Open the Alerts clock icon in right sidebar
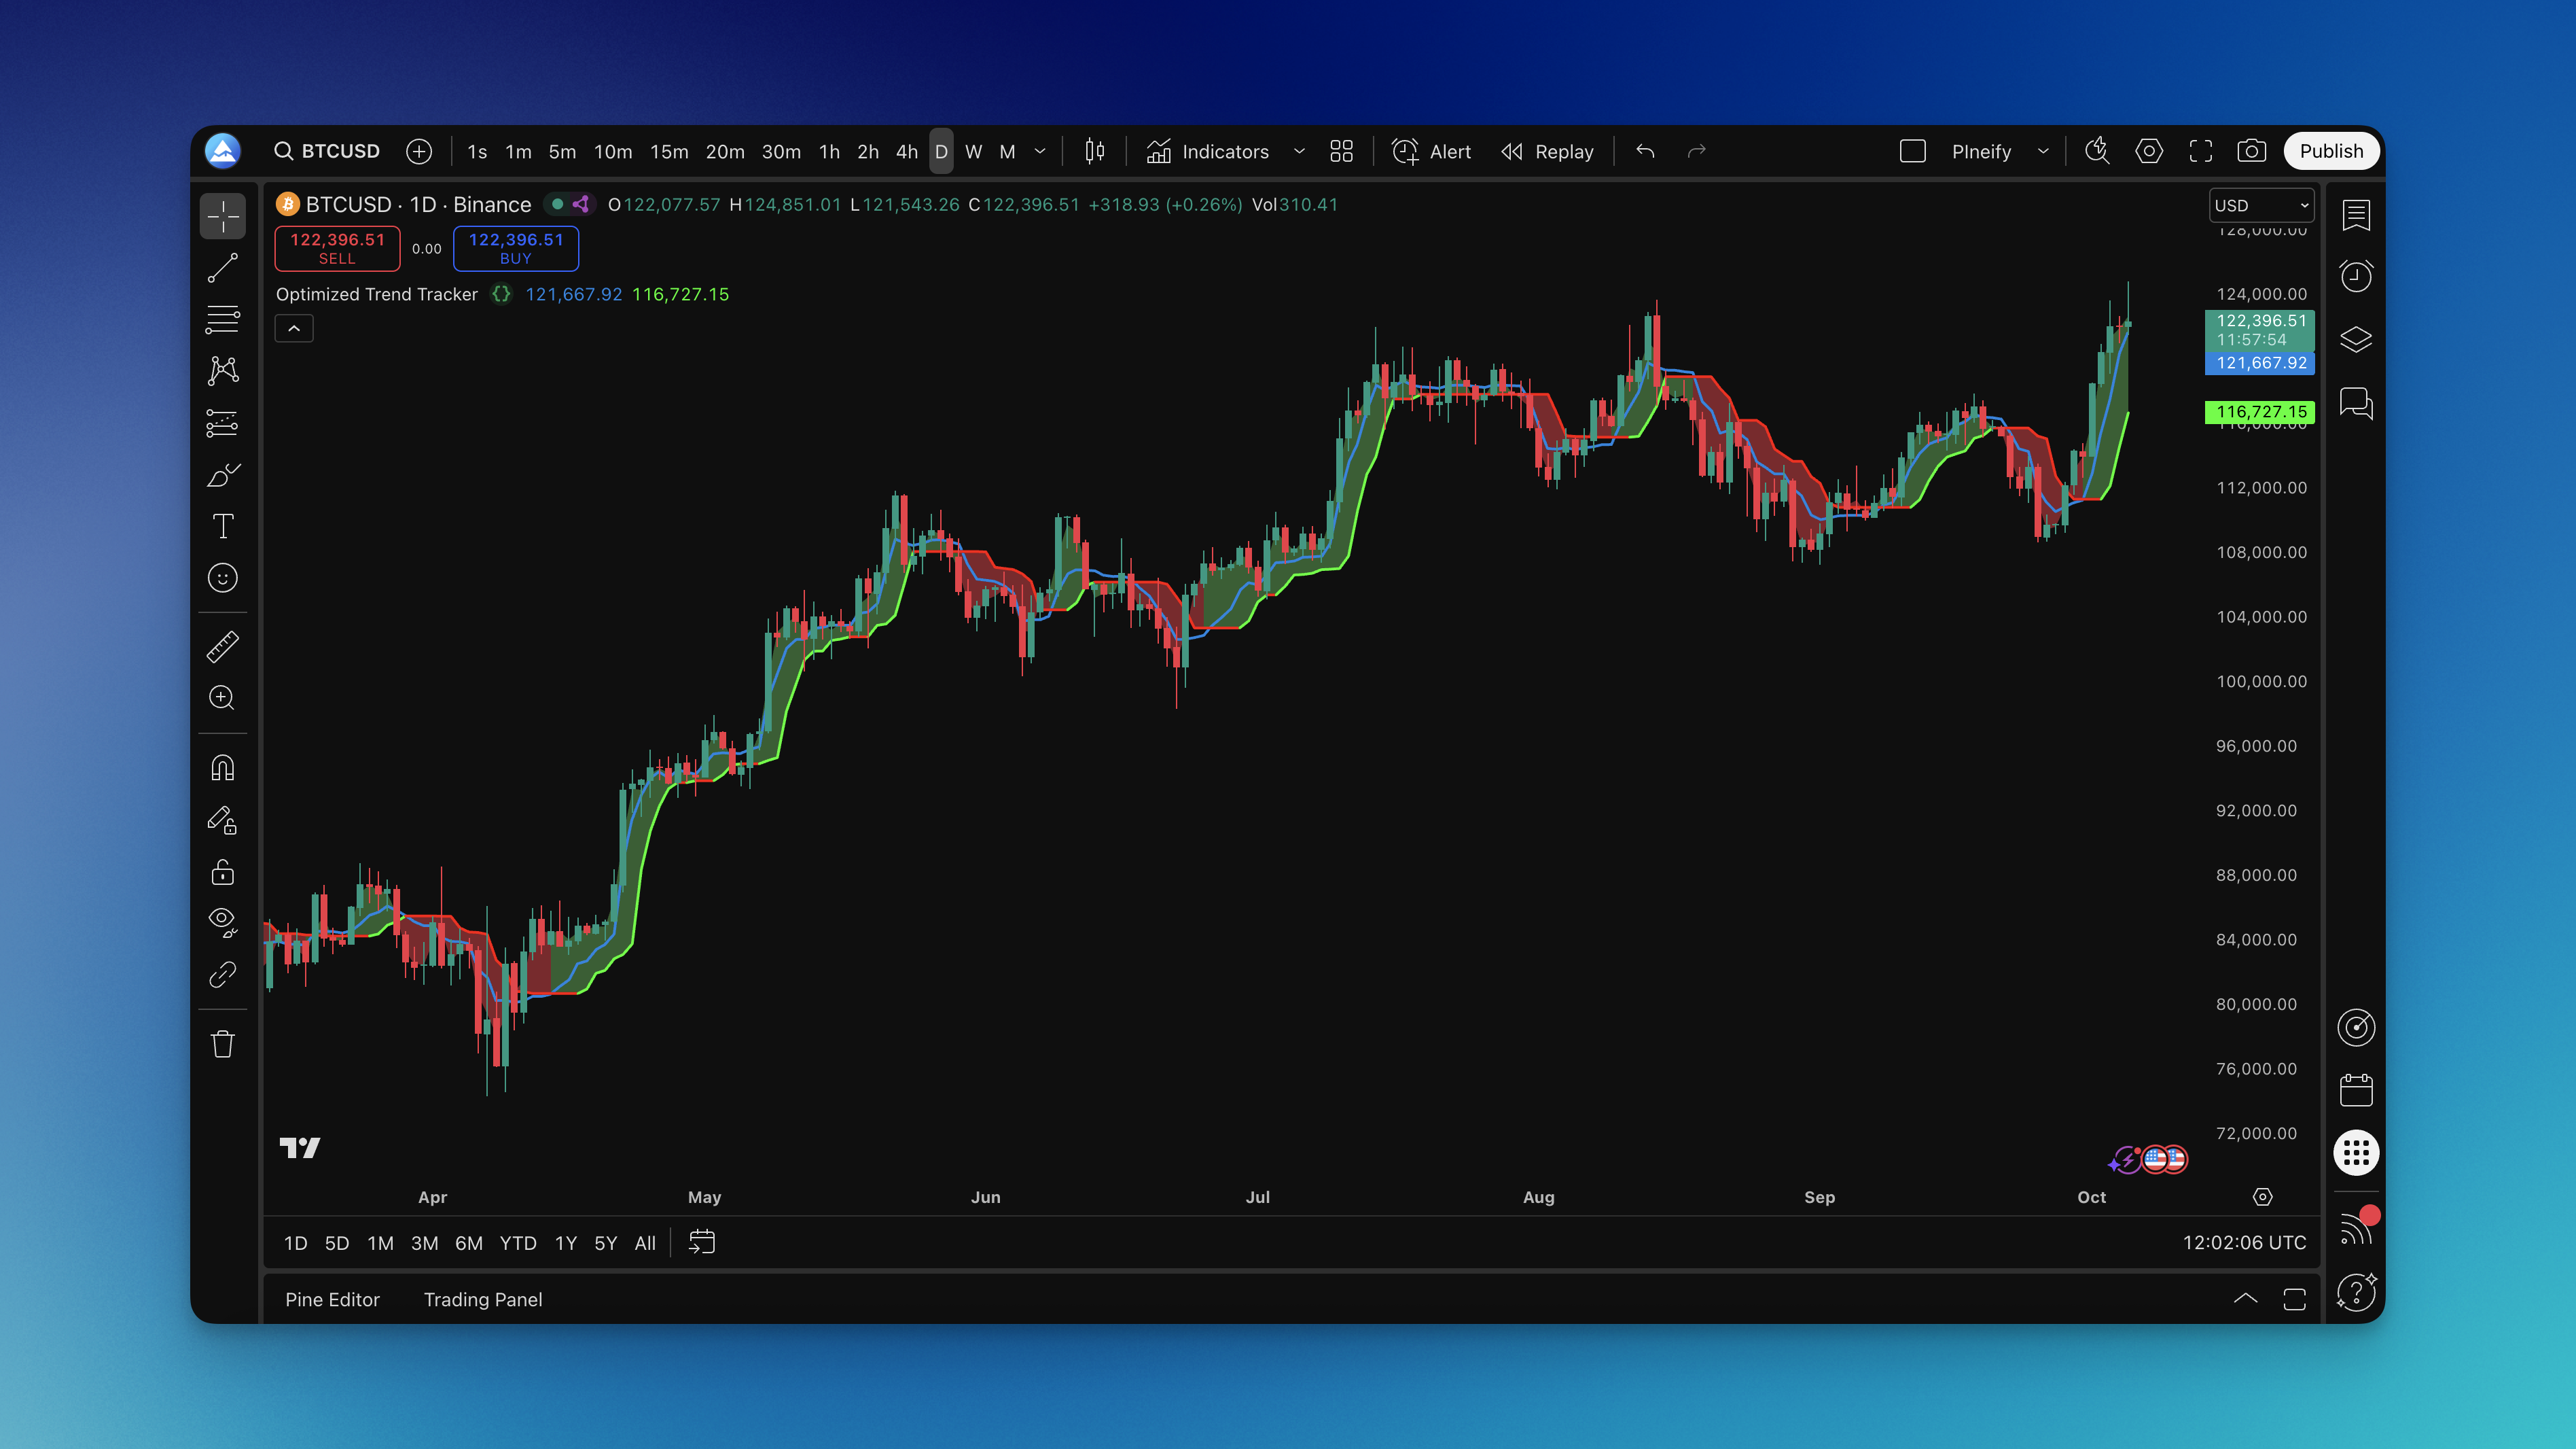The image size is (2576, 1449). (2356, 276)
